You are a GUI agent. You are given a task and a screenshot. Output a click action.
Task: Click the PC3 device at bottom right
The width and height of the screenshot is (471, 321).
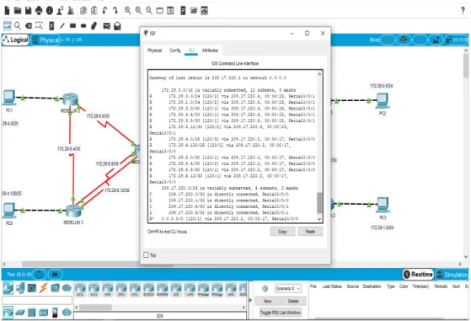(x=383, y=206)
